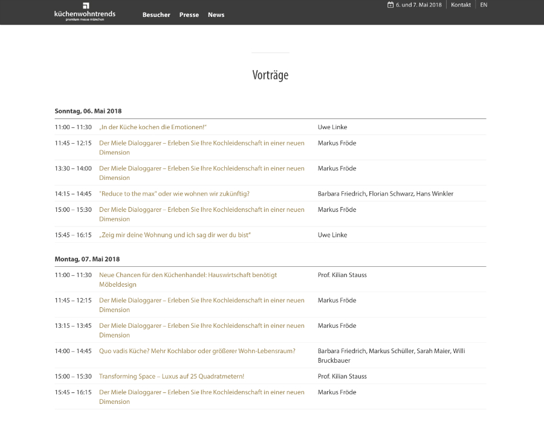
Task: Click the küchenwohntrends logo
Action: [x=85, y=12]
